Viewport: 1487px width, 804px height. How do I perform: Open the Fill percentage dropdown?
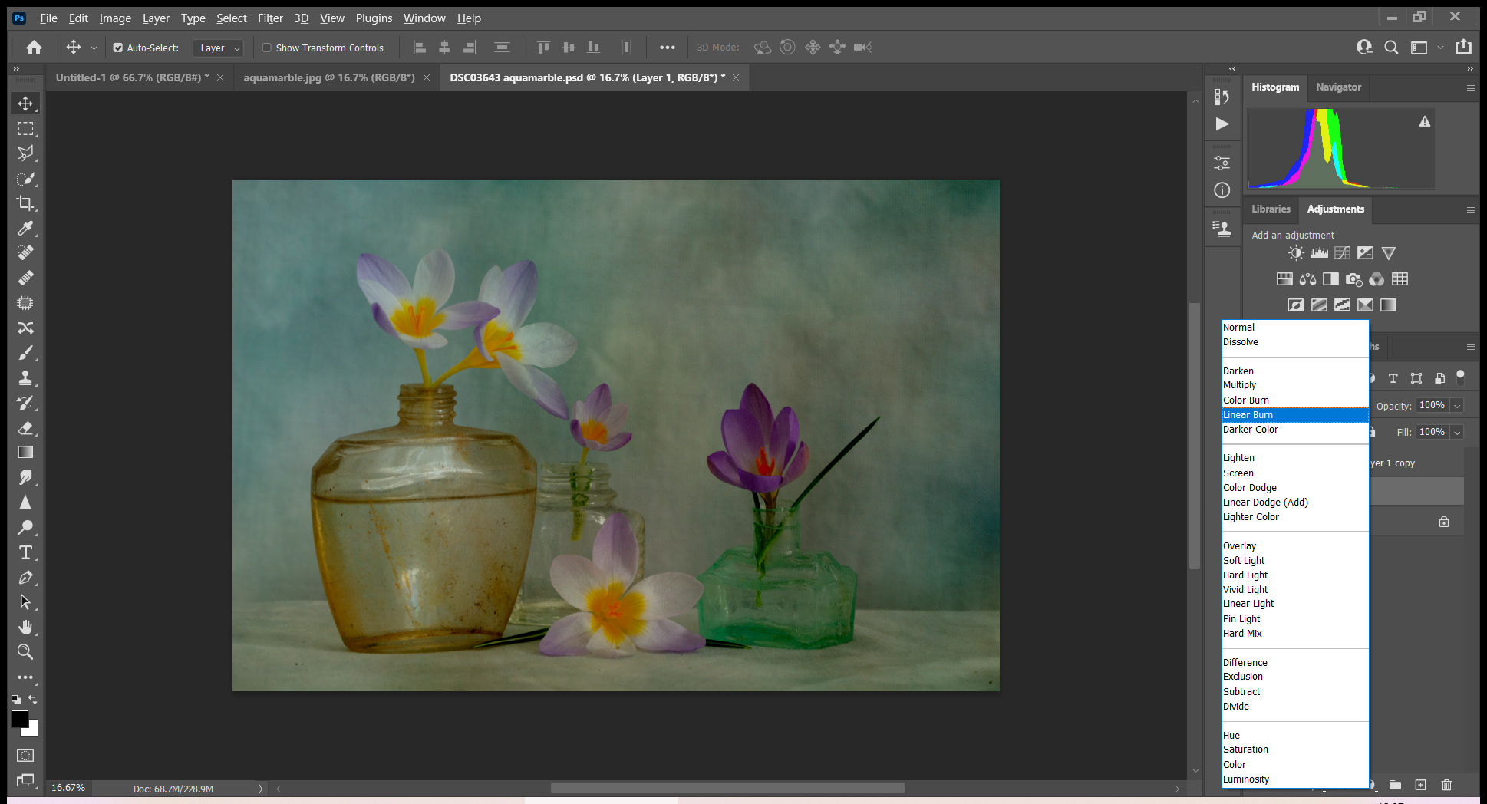[x=1456, y=431]
